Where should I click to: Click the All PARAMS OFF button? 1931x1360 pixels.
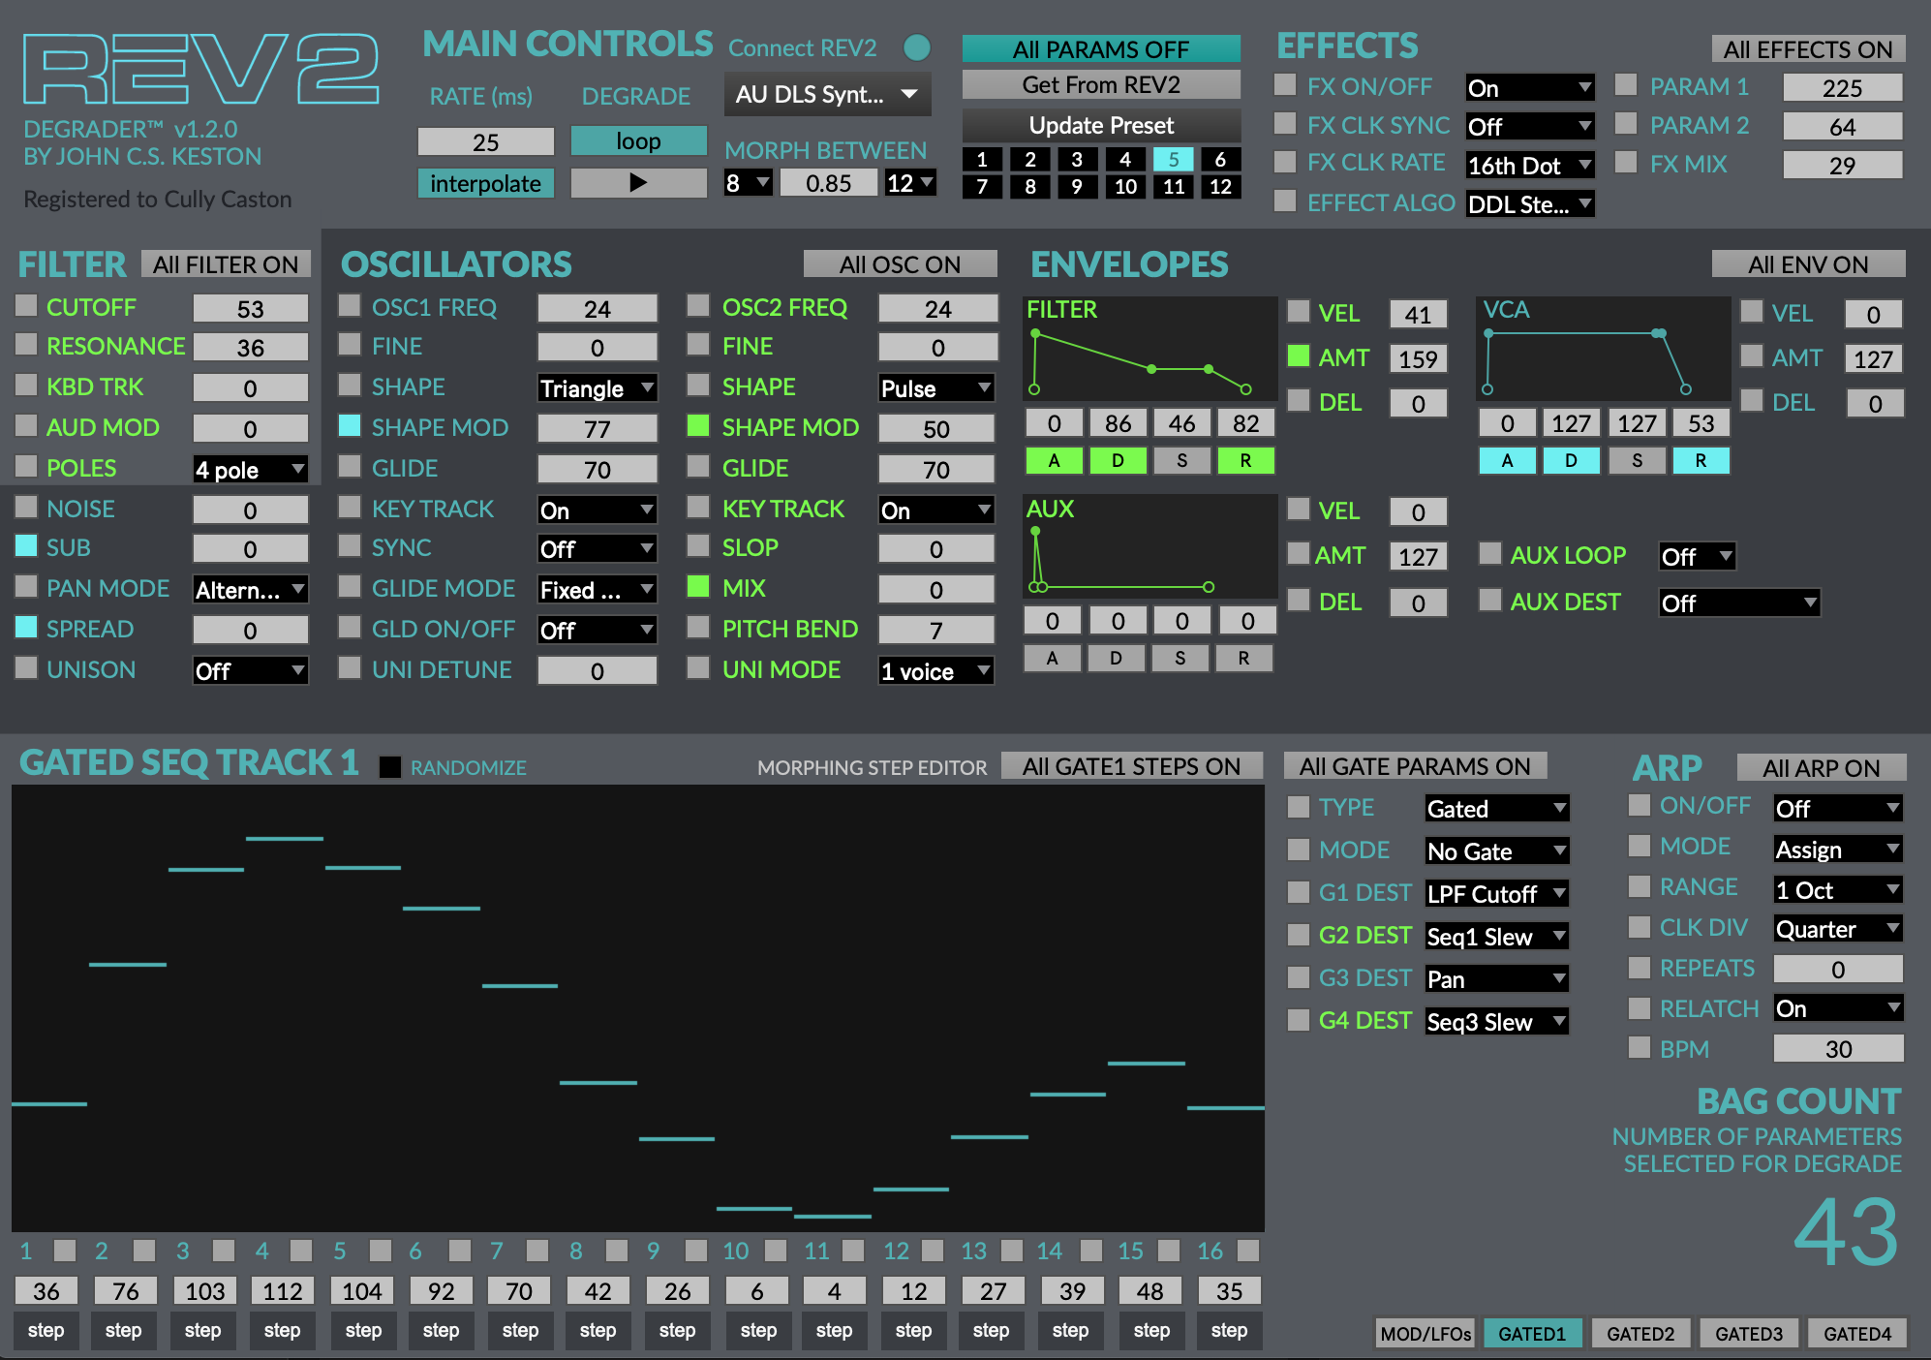[x=1101, y=48]
